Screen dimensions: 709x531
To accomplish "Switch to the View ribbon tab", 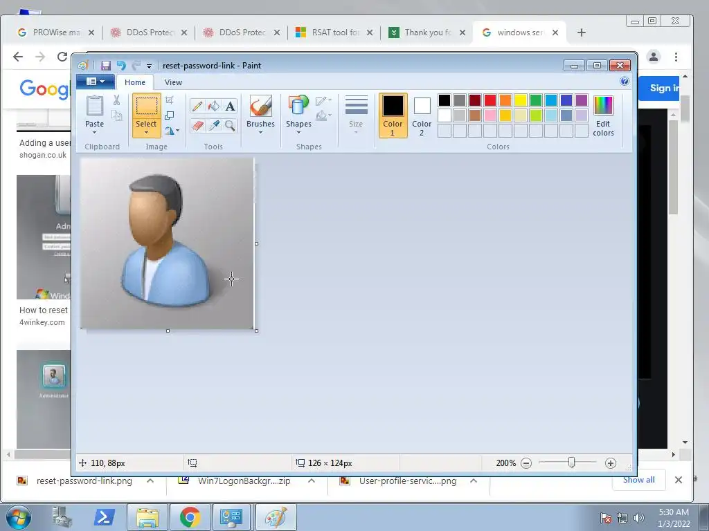I will pyautogui.click(x=173, y=82).
